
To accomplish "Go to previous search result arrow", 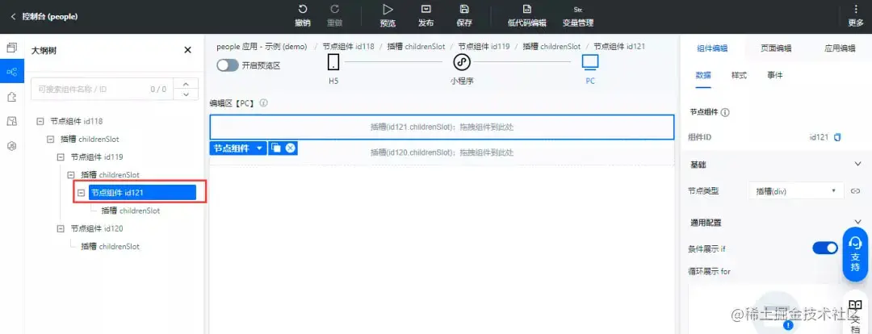I will click(x=186, y=83).
